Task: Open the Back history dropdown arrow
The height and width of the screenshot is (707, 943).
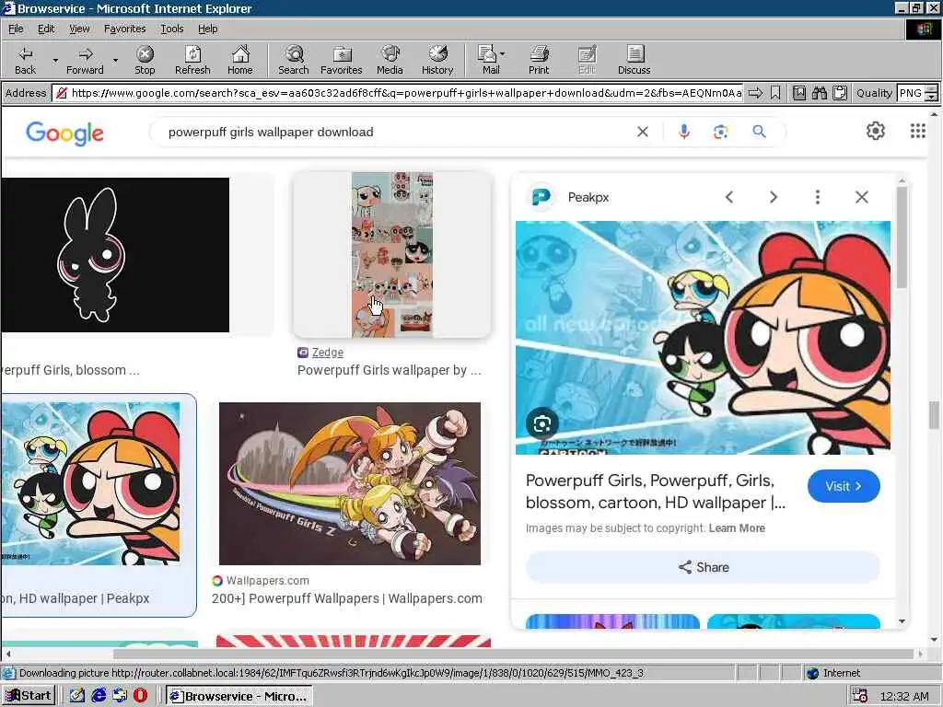Action: [55, 60]
